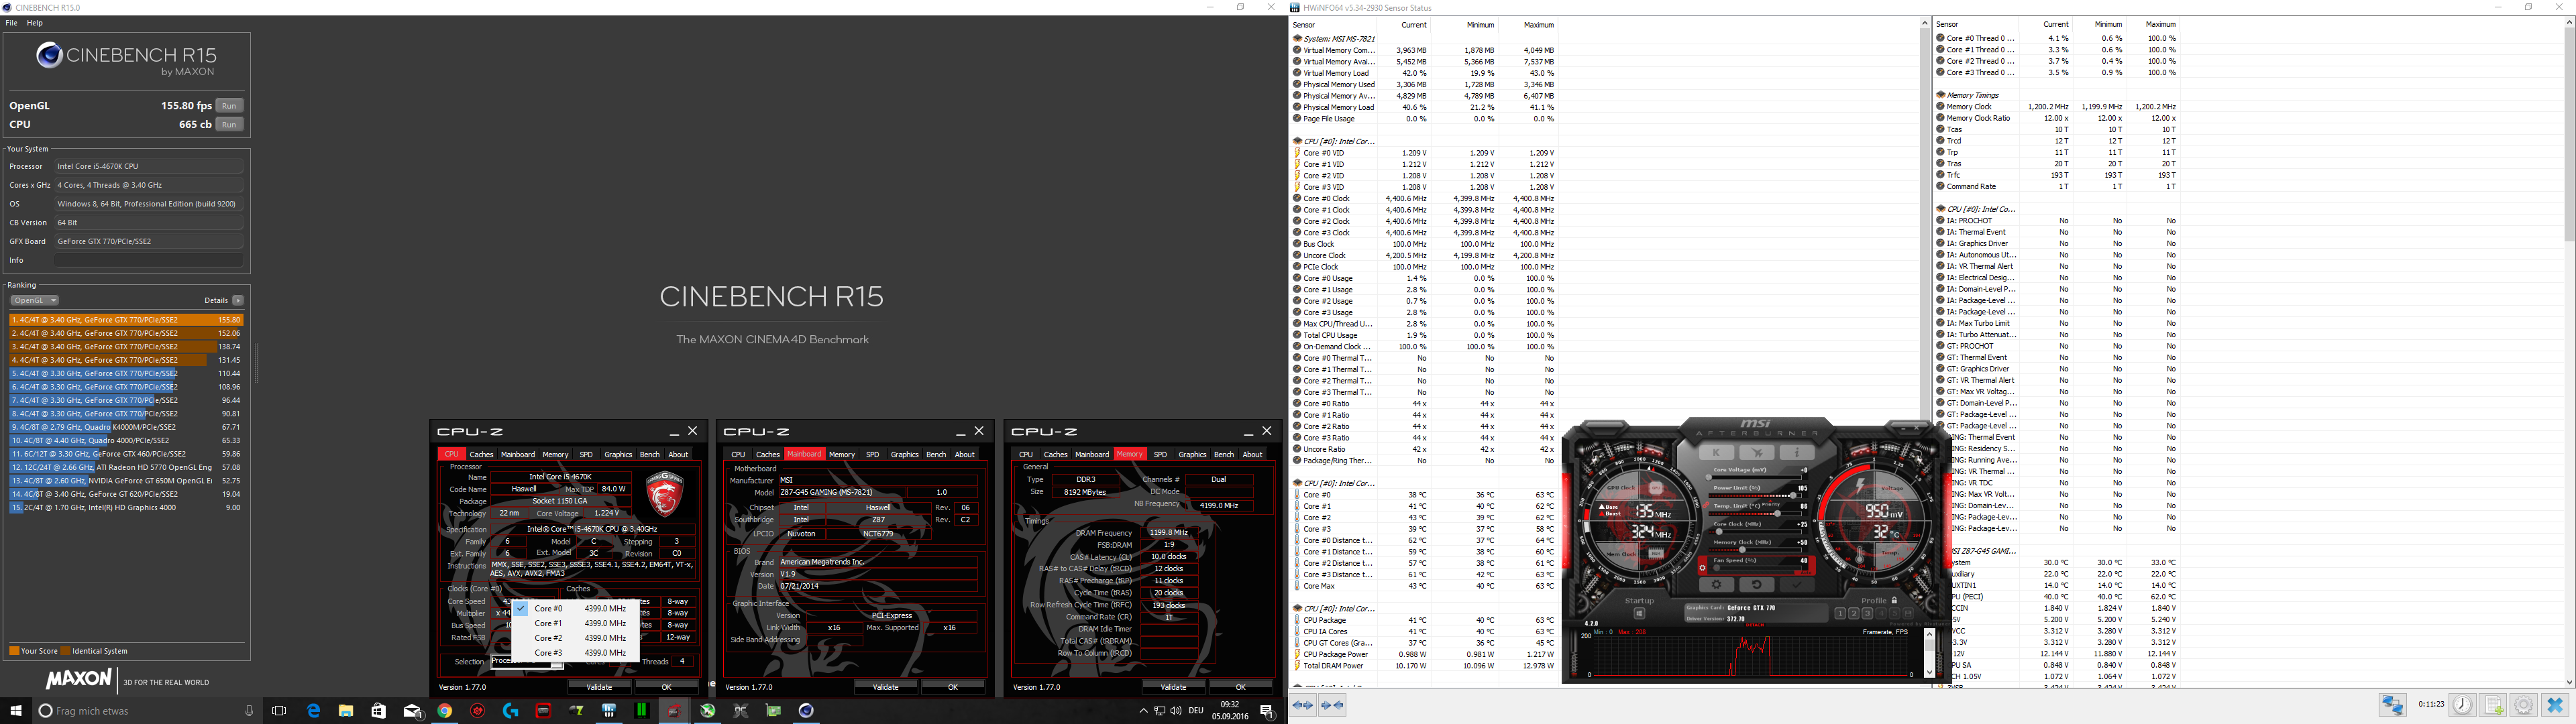The width and height of the screenshot is (2576, 724).
Task: Open File Explorer from taskbar
Action: tap(345, 711)
